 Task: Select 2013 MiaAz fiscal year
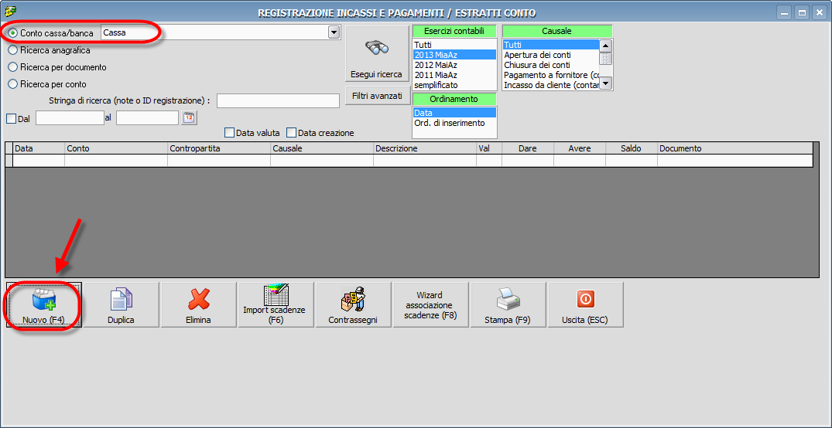(x=454, y=55)
